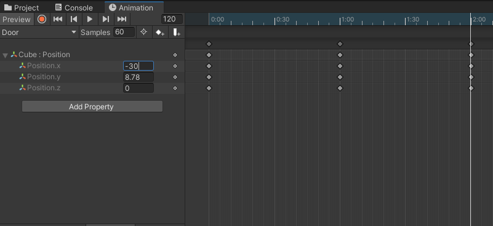
Task: Go to beginning of the clip
Action: tap(58, 20)
